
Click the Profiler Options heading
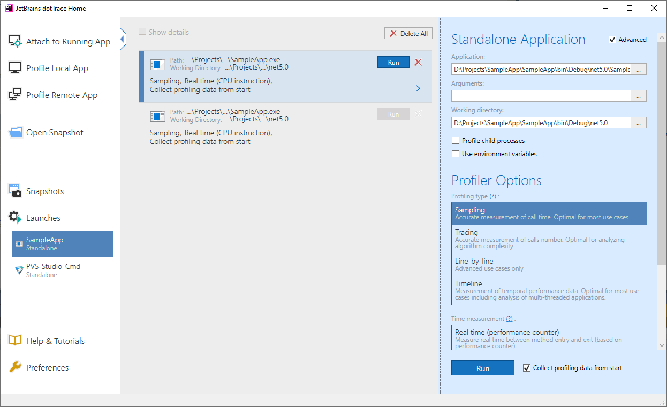click(x=496, y=180)
